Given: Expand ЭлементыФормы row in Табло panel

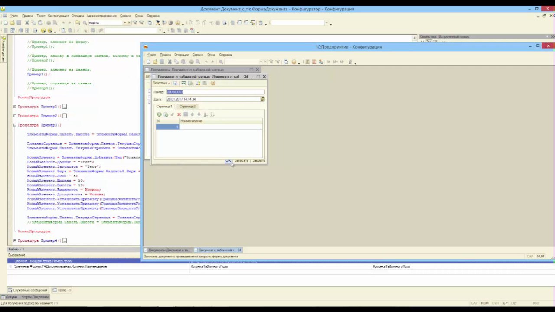Looking at the screenshot, I should point(10,266).
